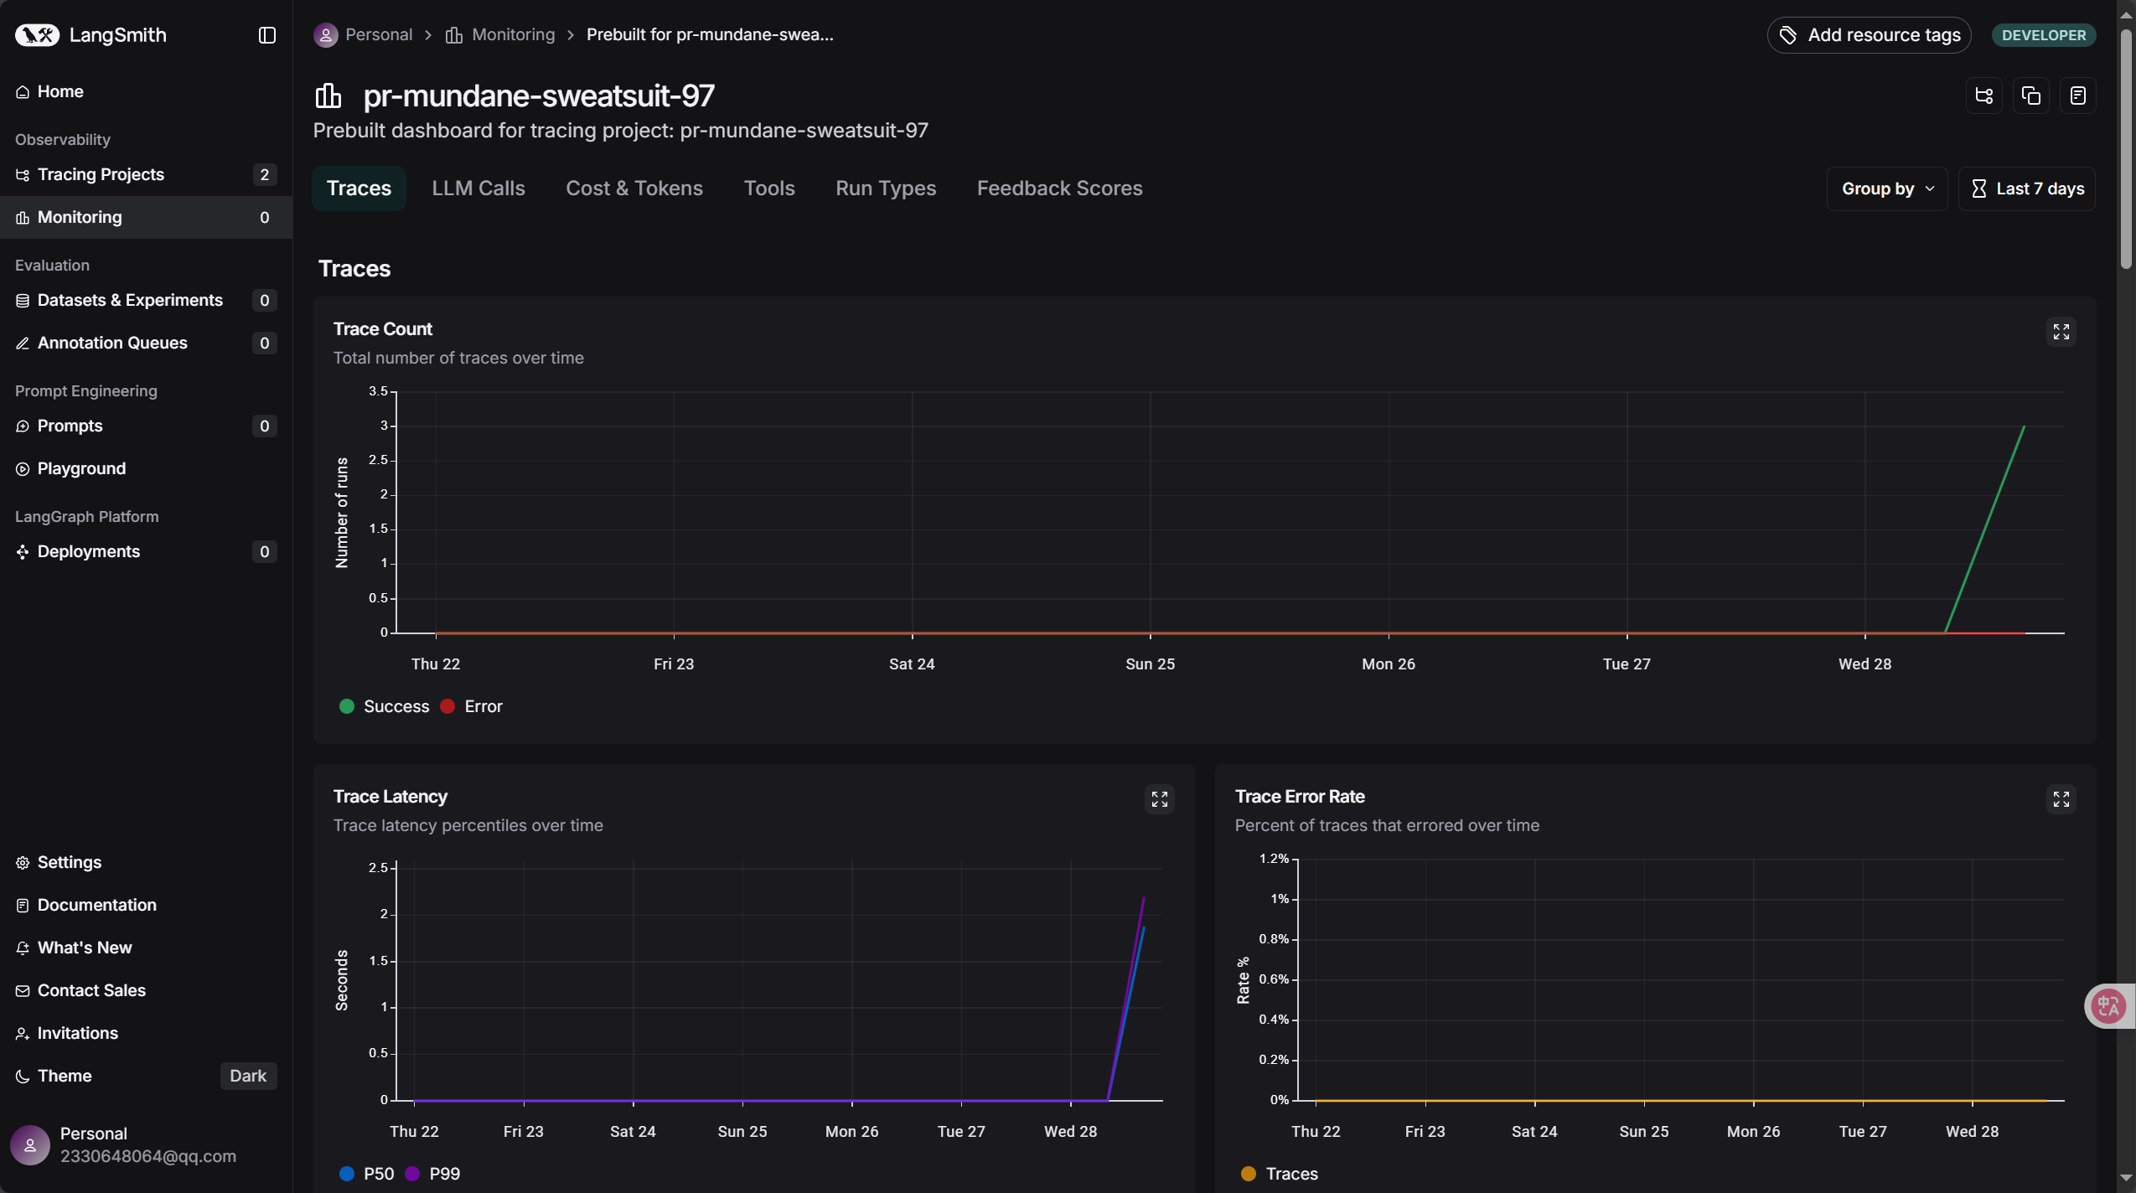The image size is (2136, 1193).
Task: Click the Tracing Projects count badge 2
Action: click(265, 174)
